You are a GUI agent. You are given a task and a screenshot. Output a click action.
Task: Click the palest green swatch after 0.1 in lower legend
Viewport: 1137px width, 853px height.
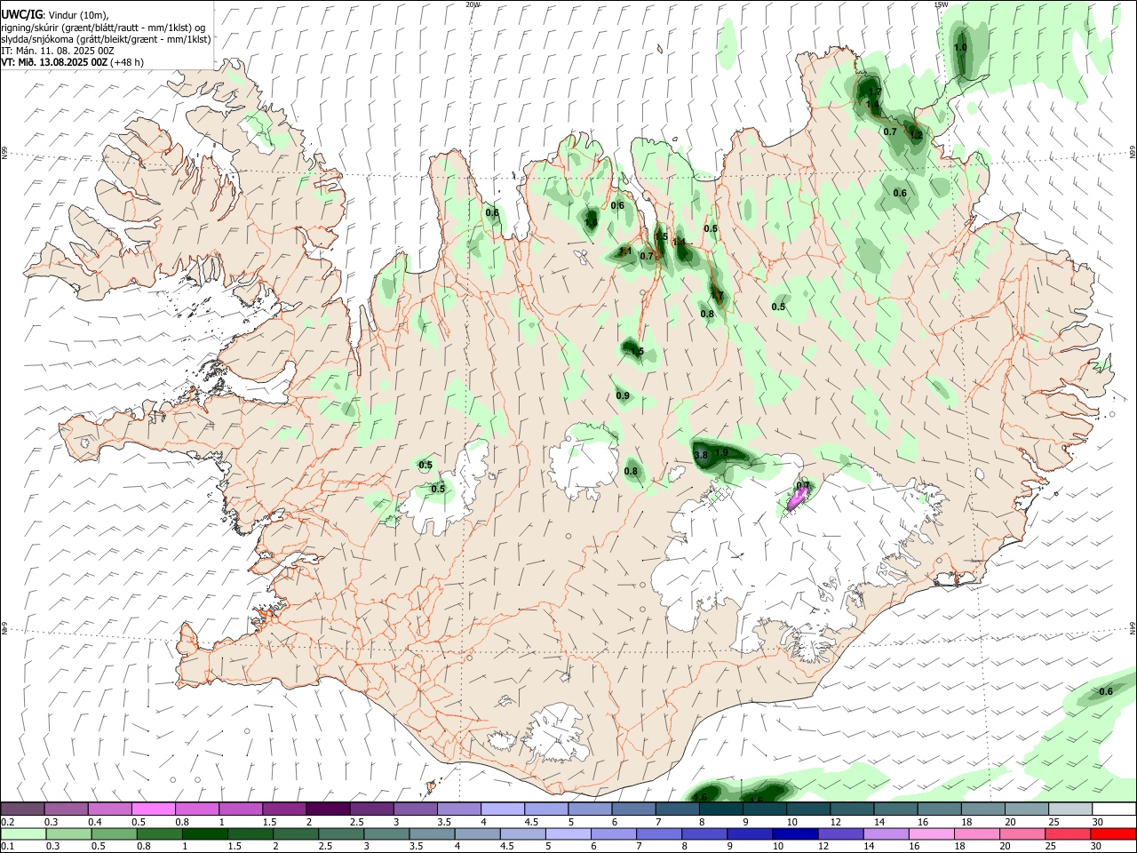(x=23, y=833)
